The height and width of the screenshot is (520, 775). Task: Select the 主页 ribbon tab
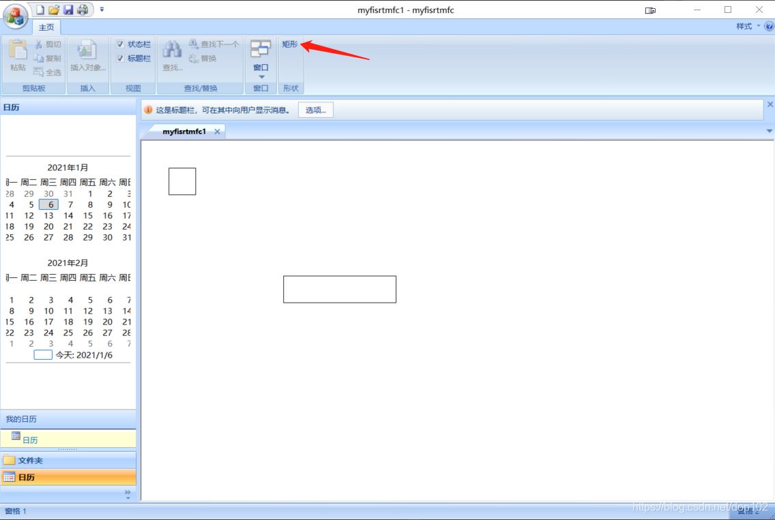46,27
